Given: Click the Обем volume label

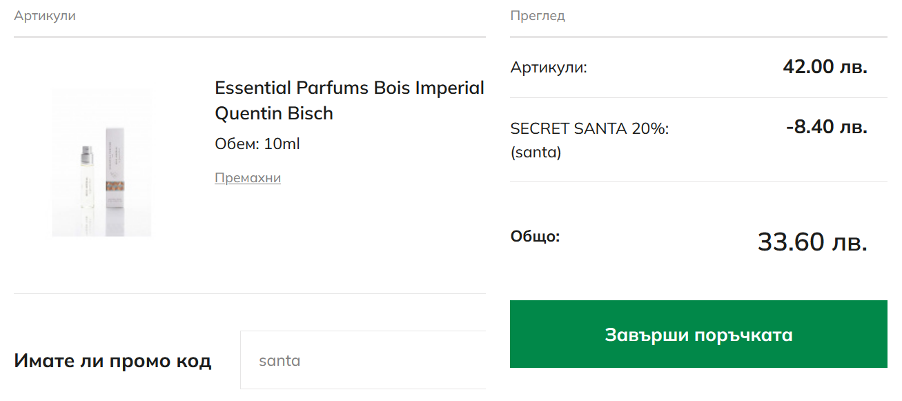Looking at the screenshot, I should [237, 144].
